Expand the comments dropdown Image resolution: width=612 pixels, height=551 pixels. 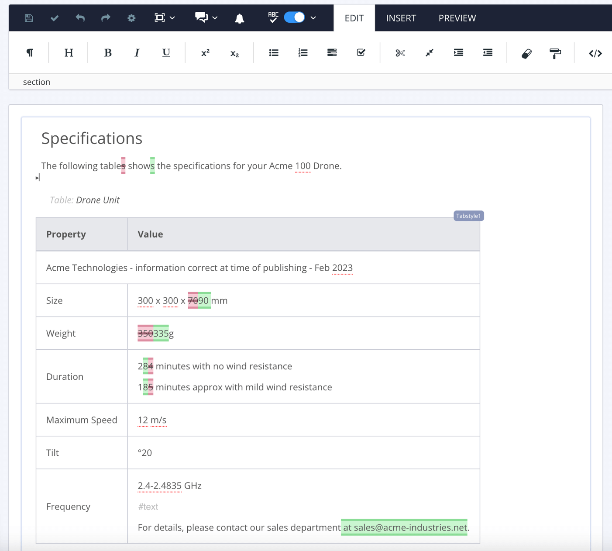click(215, 18)
